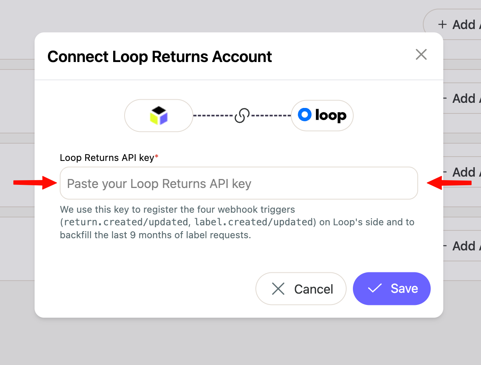This screenshot has height=365, width=481.
Task: Click the chain link icon between logos
Action: point(242,116)
